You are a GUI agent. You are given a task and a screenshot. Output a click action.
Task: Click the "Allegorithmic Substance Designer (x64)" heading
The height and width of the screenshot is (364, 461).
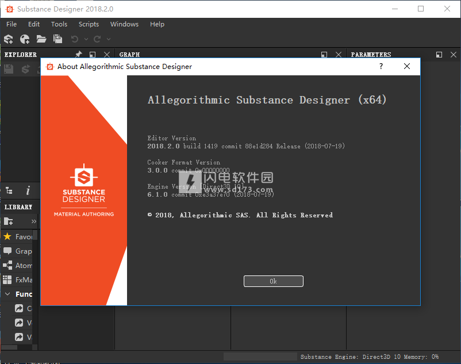tap(267, 100)
